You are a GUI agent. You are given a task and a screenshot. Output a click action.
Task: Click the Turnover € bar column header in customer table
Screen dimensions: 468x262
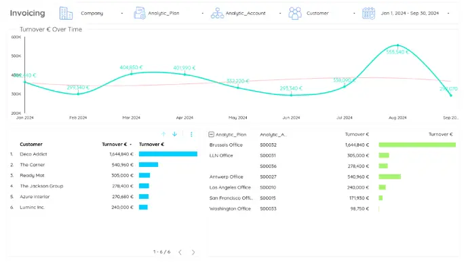pos(151,145)
